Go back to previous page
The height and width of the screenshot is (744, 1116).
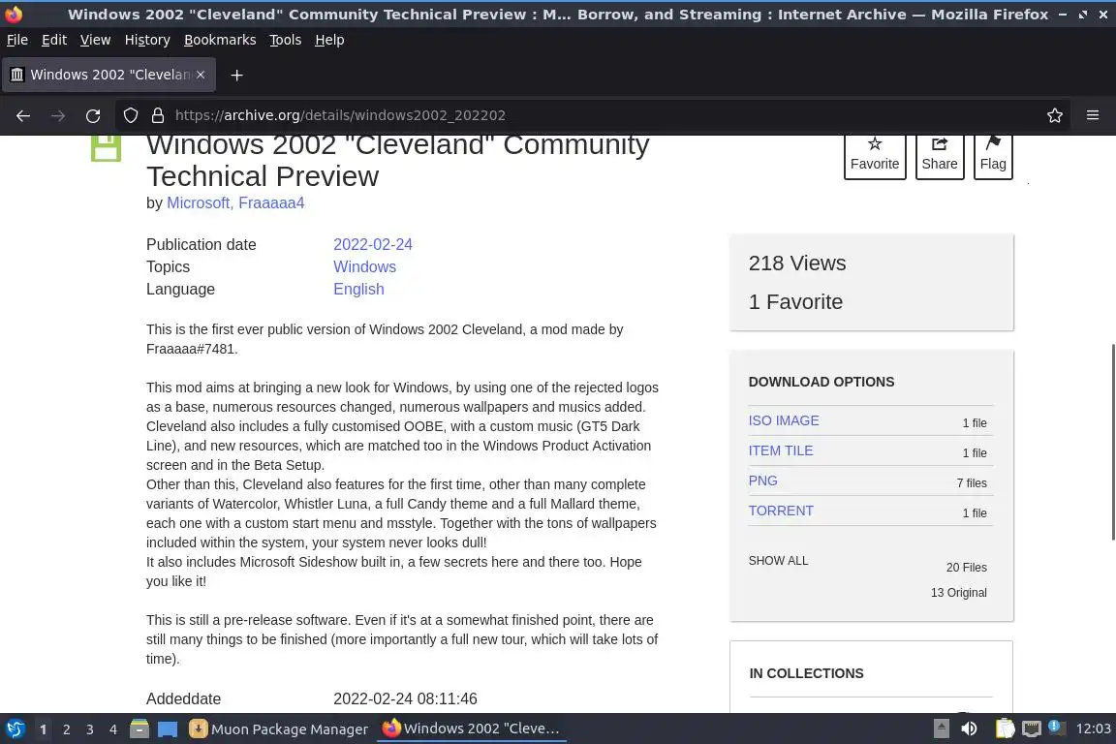tap(23, 115)
